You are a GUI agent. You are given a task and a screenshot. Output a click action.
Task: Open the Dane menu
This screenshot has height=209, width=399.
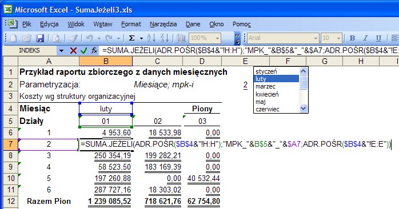tap(193, 24)
